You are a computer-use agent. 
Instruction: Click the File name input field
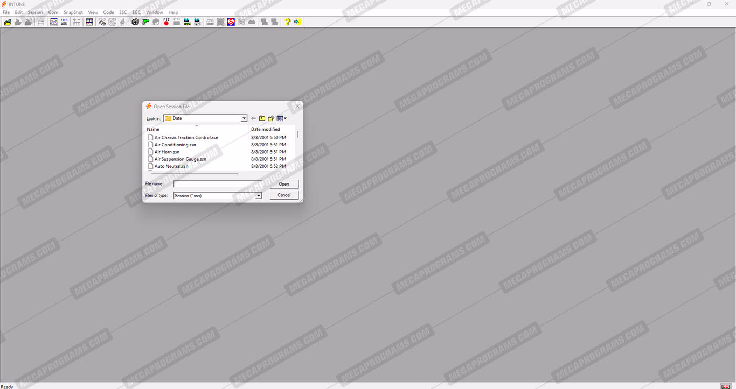tap(218, 184)
